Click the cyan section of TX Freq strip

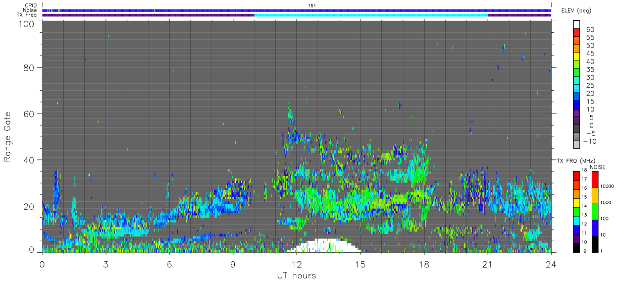point(371,15)
